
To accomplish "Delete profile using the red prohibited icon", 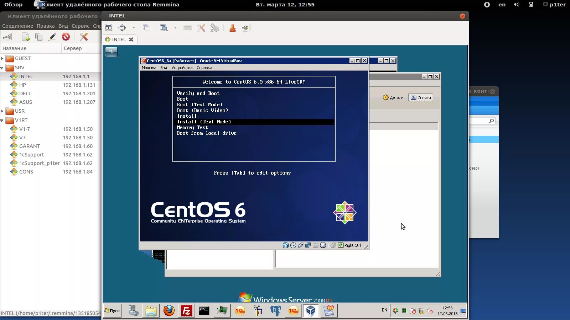I will pos(66,37).
